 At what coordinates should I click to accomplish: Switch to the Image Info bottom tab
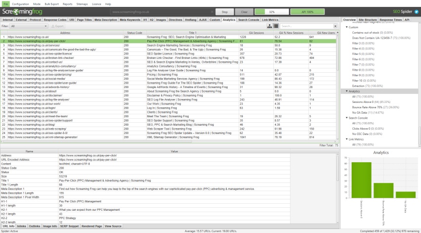click(x=50, y=226)
